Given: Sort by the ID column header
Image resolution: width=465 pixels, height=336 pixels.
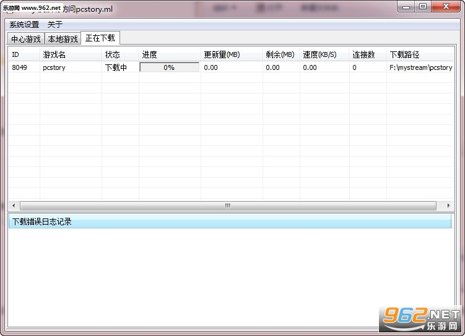Looking at the screenshot, I should click(x=24, y=54).
